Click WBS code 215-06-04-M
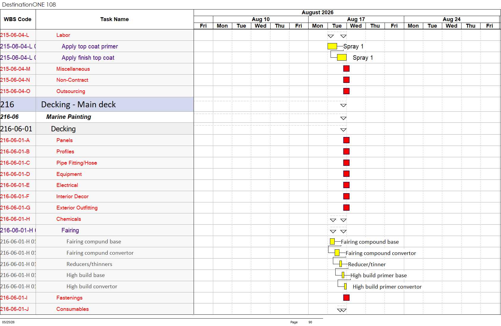This screenshot has height=326, width=501. pyautogui.click(x=15, y=69)
